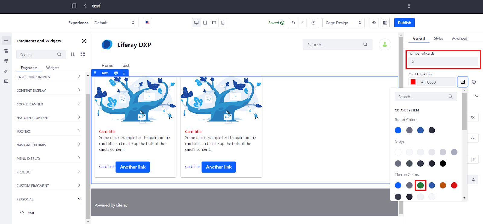Expand BASIC COMPONENTS section

point(49,77)
